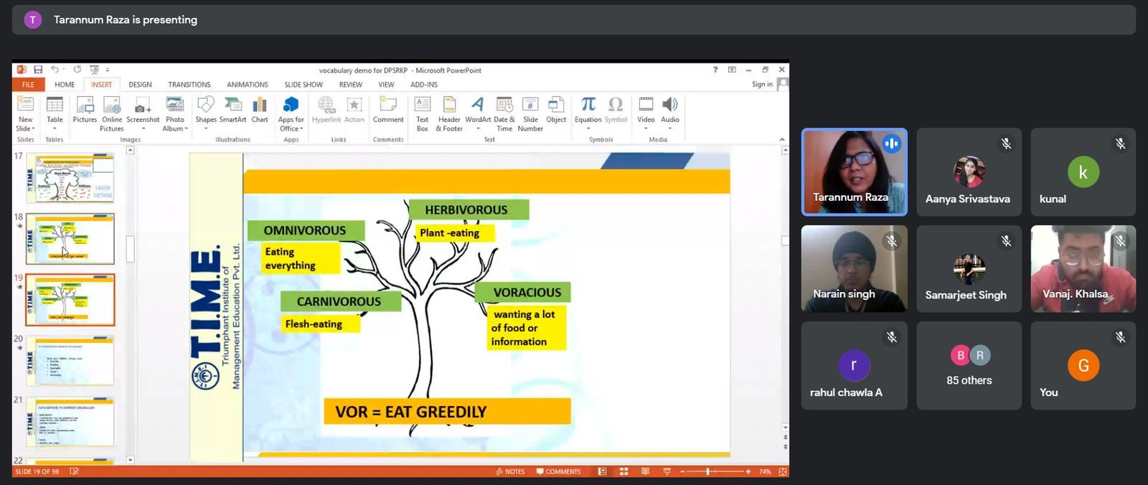This screenshot has width=1148, height=485.
Task: Click Sign in link in PowerPoint
Action: click(x=762, y=85)
